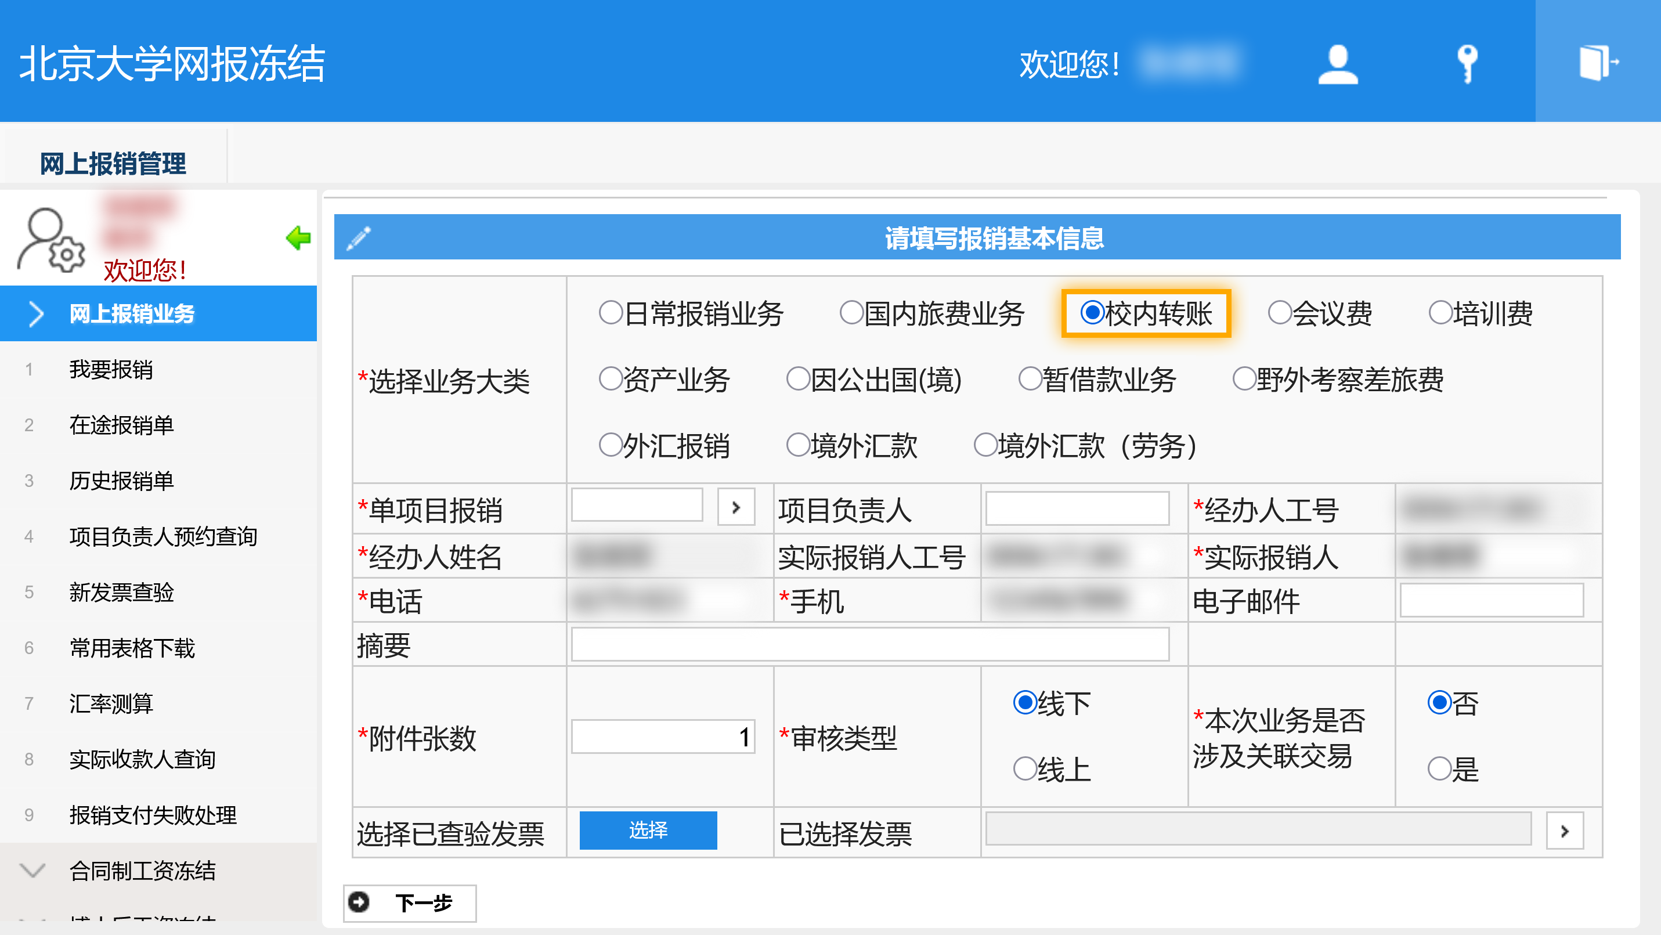
Task: Open 在途报销单 in the sidebar
Action: 121,425
